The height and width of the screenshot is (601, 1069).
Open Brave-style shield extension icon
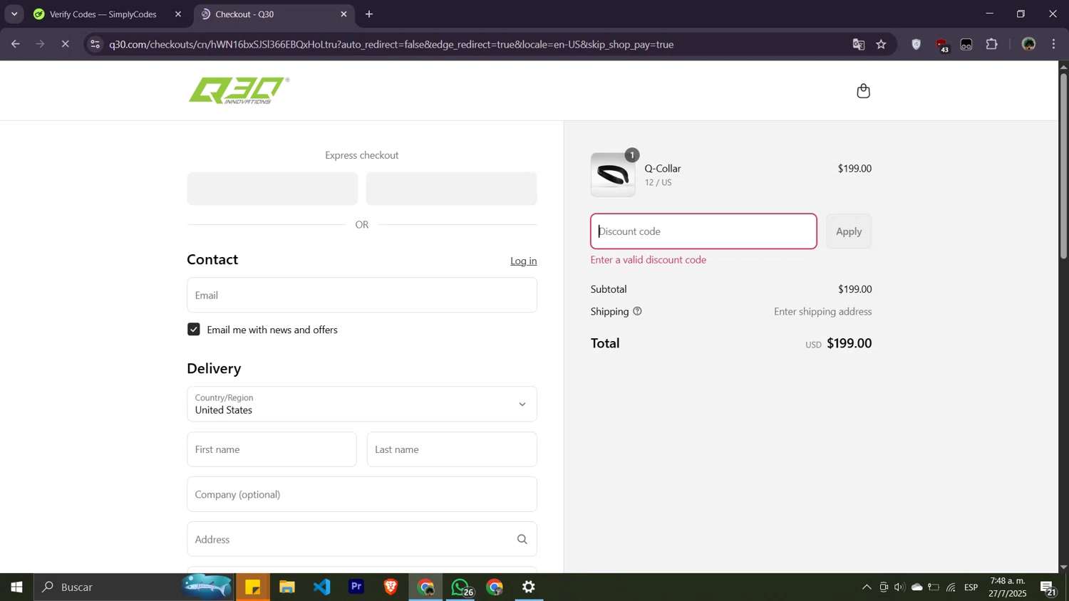(916, 44)
